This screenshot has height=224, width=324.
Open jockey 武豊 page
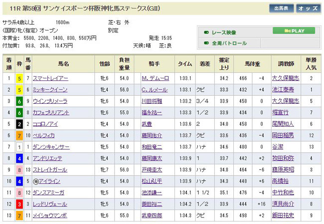point(145,124)
